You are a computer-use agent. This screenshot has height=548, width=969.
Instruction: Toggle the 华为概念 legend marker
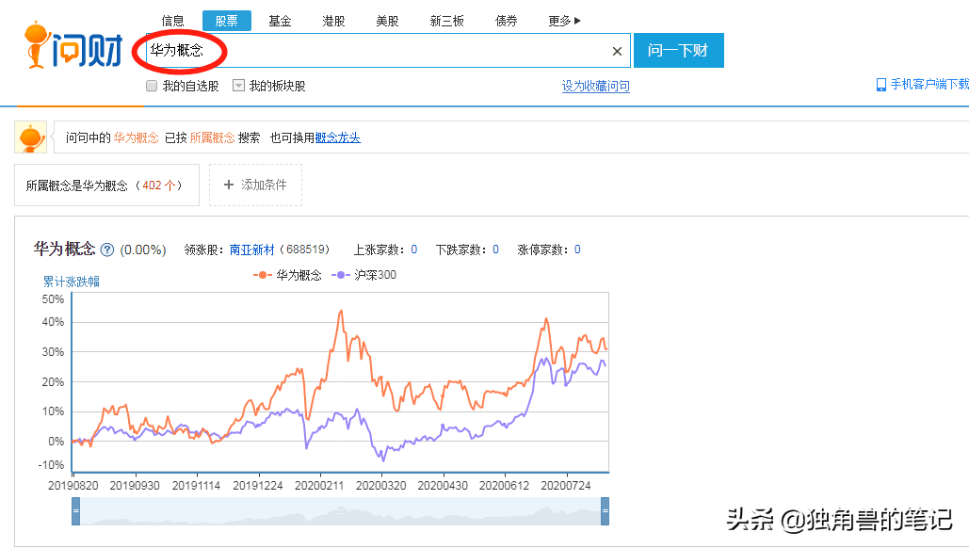click(x=262, y=275)
